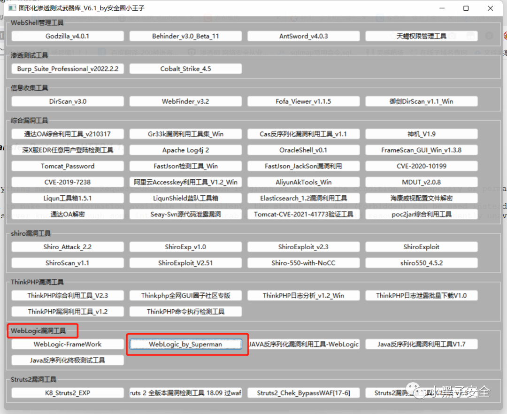Launch WebLogic_by_Superman
Screen dimensions: 507x414
(x=185, y=344)
